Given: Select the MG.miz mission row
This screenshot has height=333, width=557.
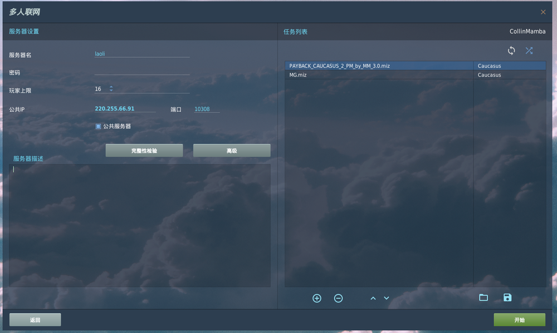Looking at the screenshot, I should coord(415,75).
